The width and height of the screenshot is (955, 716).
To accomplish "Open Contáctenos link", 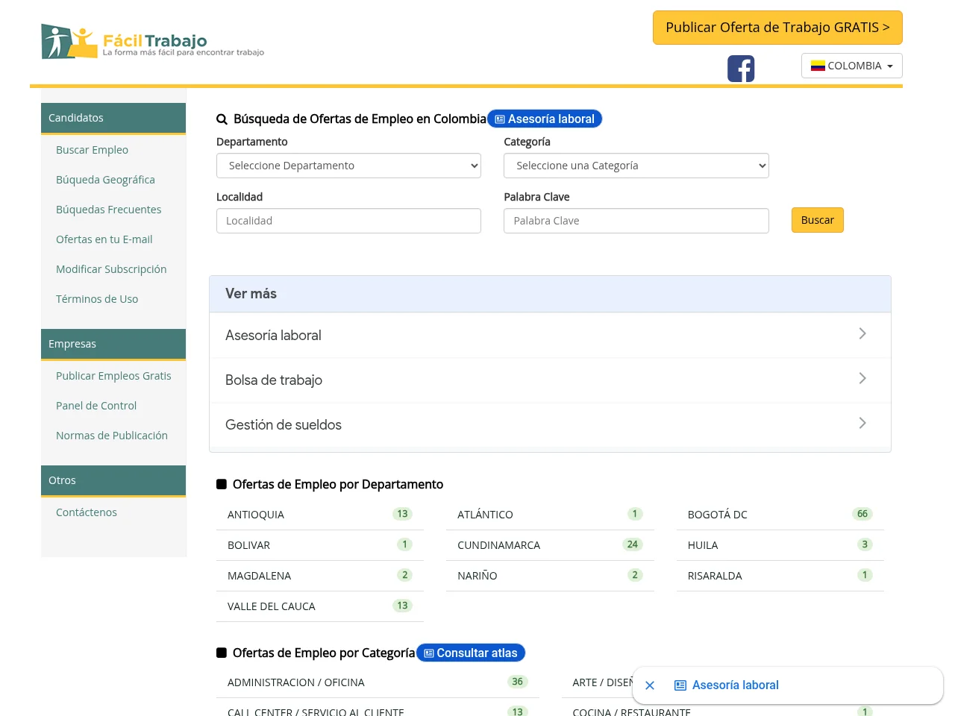I will click(x=87, y=512).
